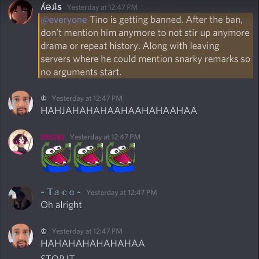Click the crown username above HAHJAHAHAHA message
Image resolution: width=259 pixels, height=259 pixels.
click(44, 99)
